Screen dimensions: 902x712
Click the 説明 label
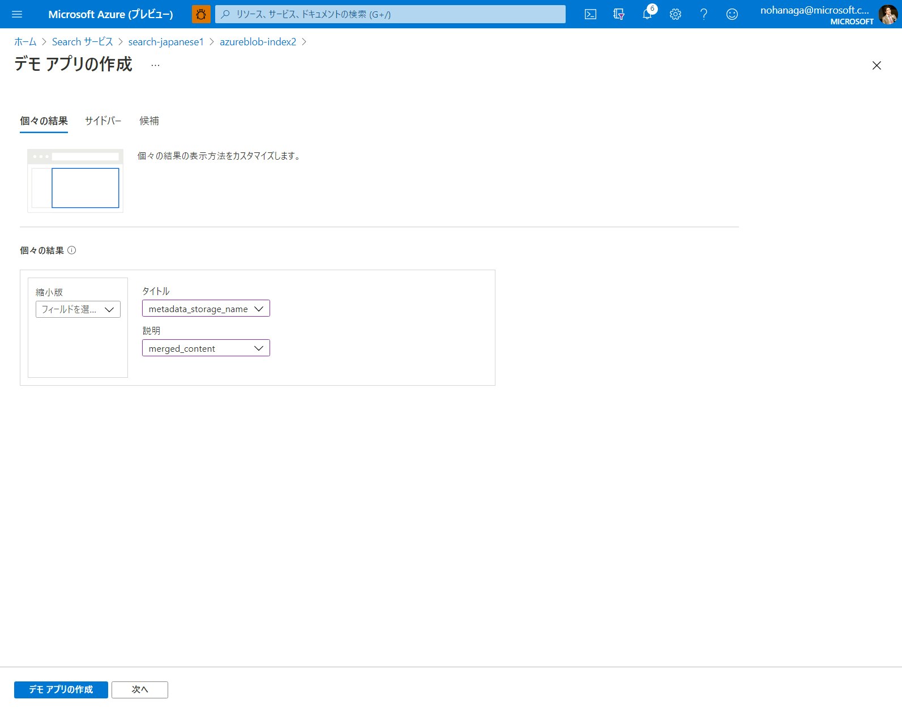[x=151, y=331]
